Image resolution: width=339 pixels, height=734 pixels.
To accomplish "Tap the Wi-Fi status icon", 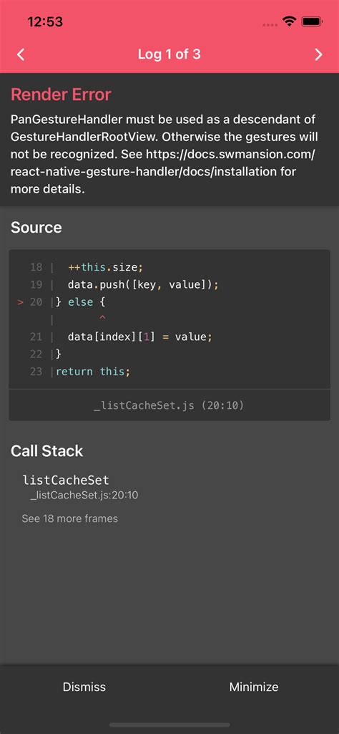I will click(x=290, y=21).
